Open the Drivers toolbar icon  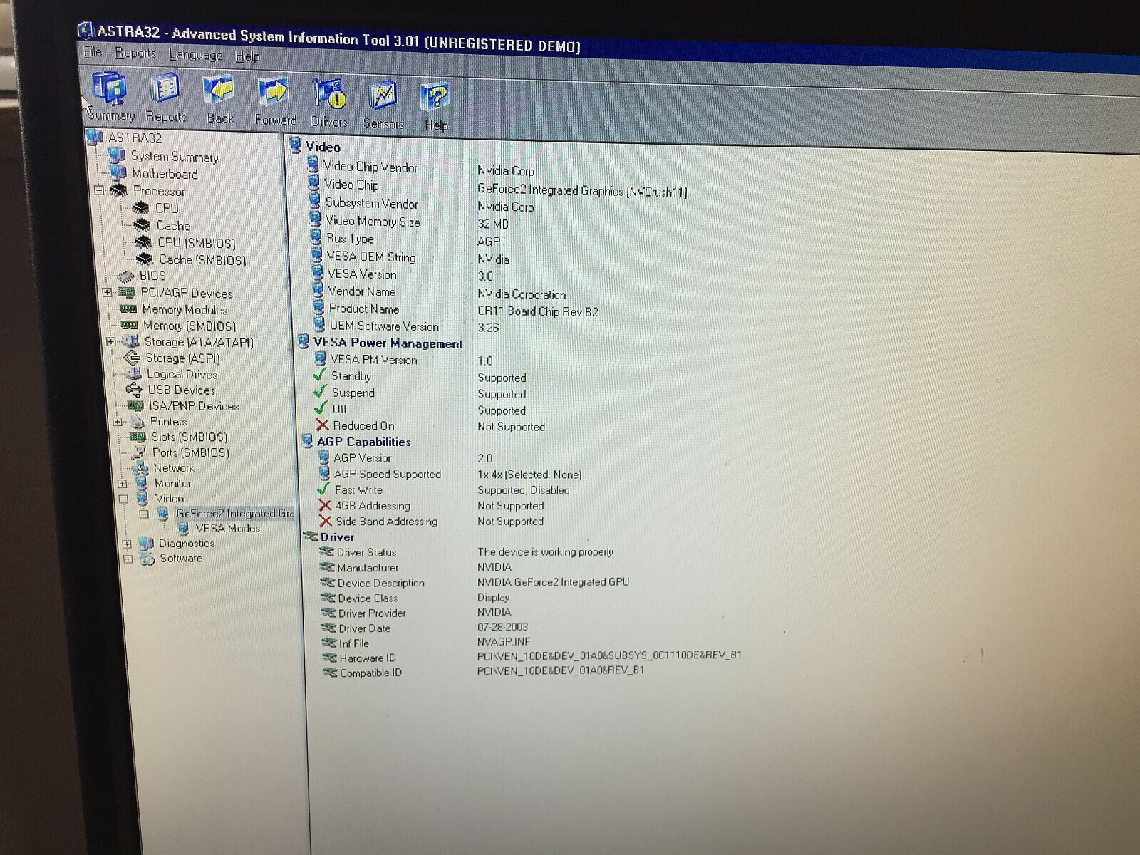pos(329,95)
